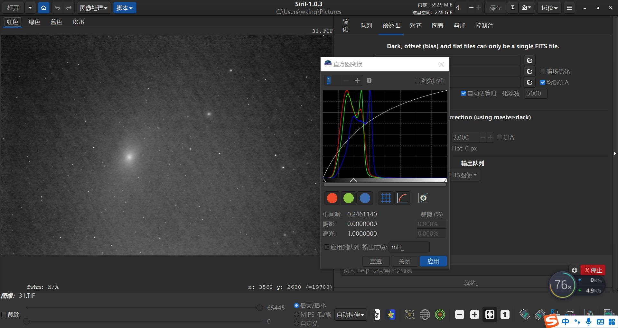Open the hamburger main menu
618x328 pixels.
click(569, 8)
